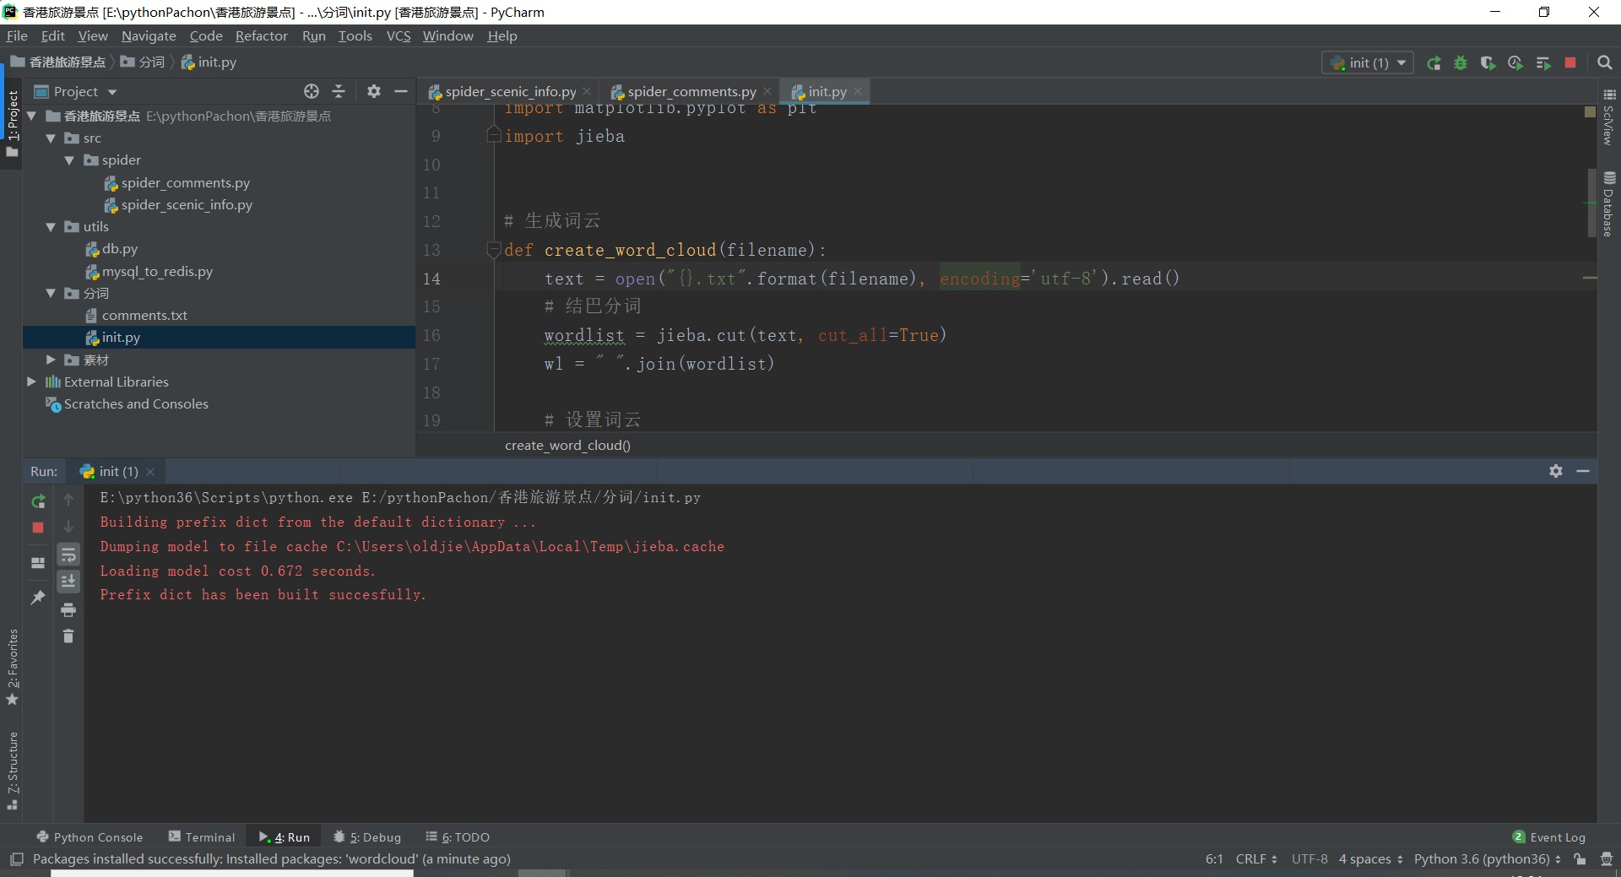Open comments.txt in the project tree
This screenshot has height=877, width=1621.
(144, 315)
